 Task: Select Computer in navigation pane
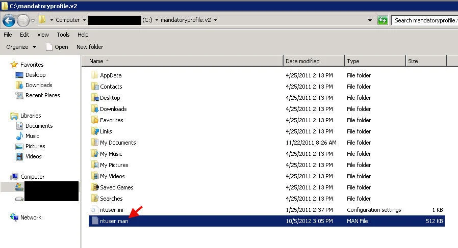point(32,177)
